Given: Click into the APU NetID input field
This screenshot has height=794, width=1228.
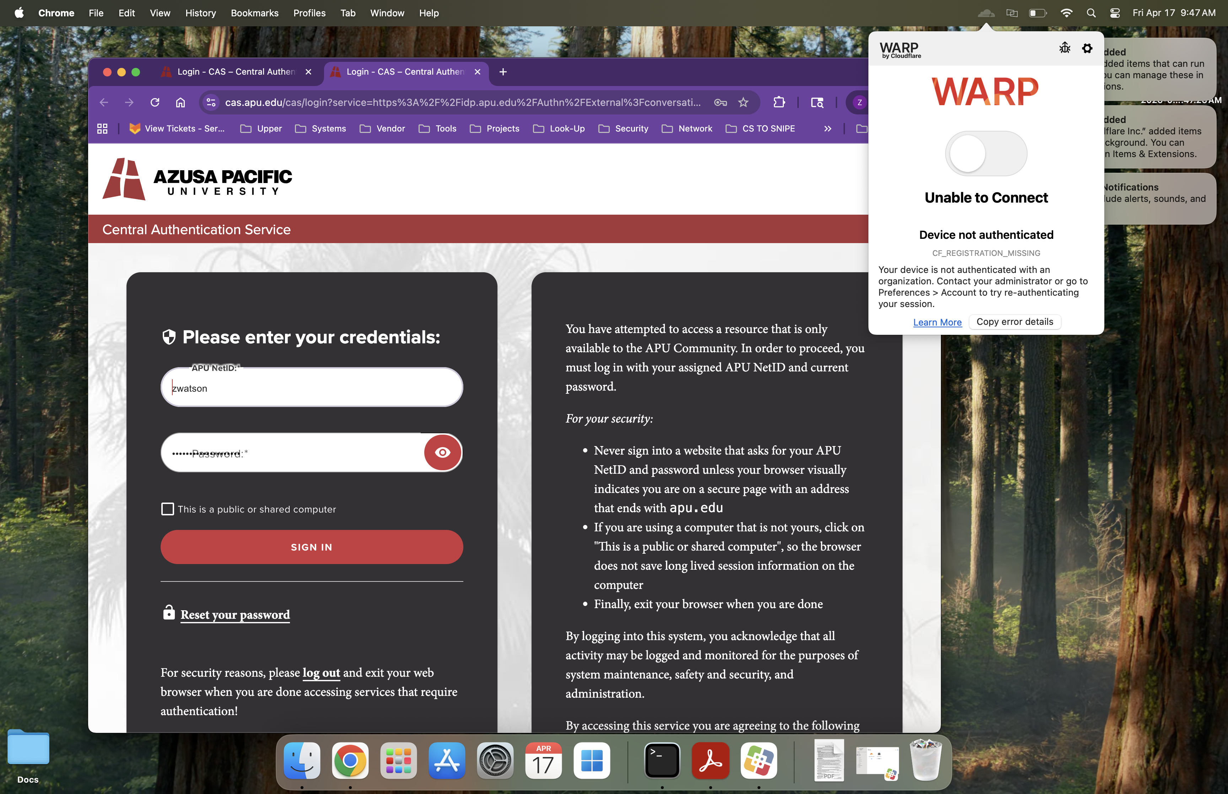Looking at the screenshot, I should (311, 388).
